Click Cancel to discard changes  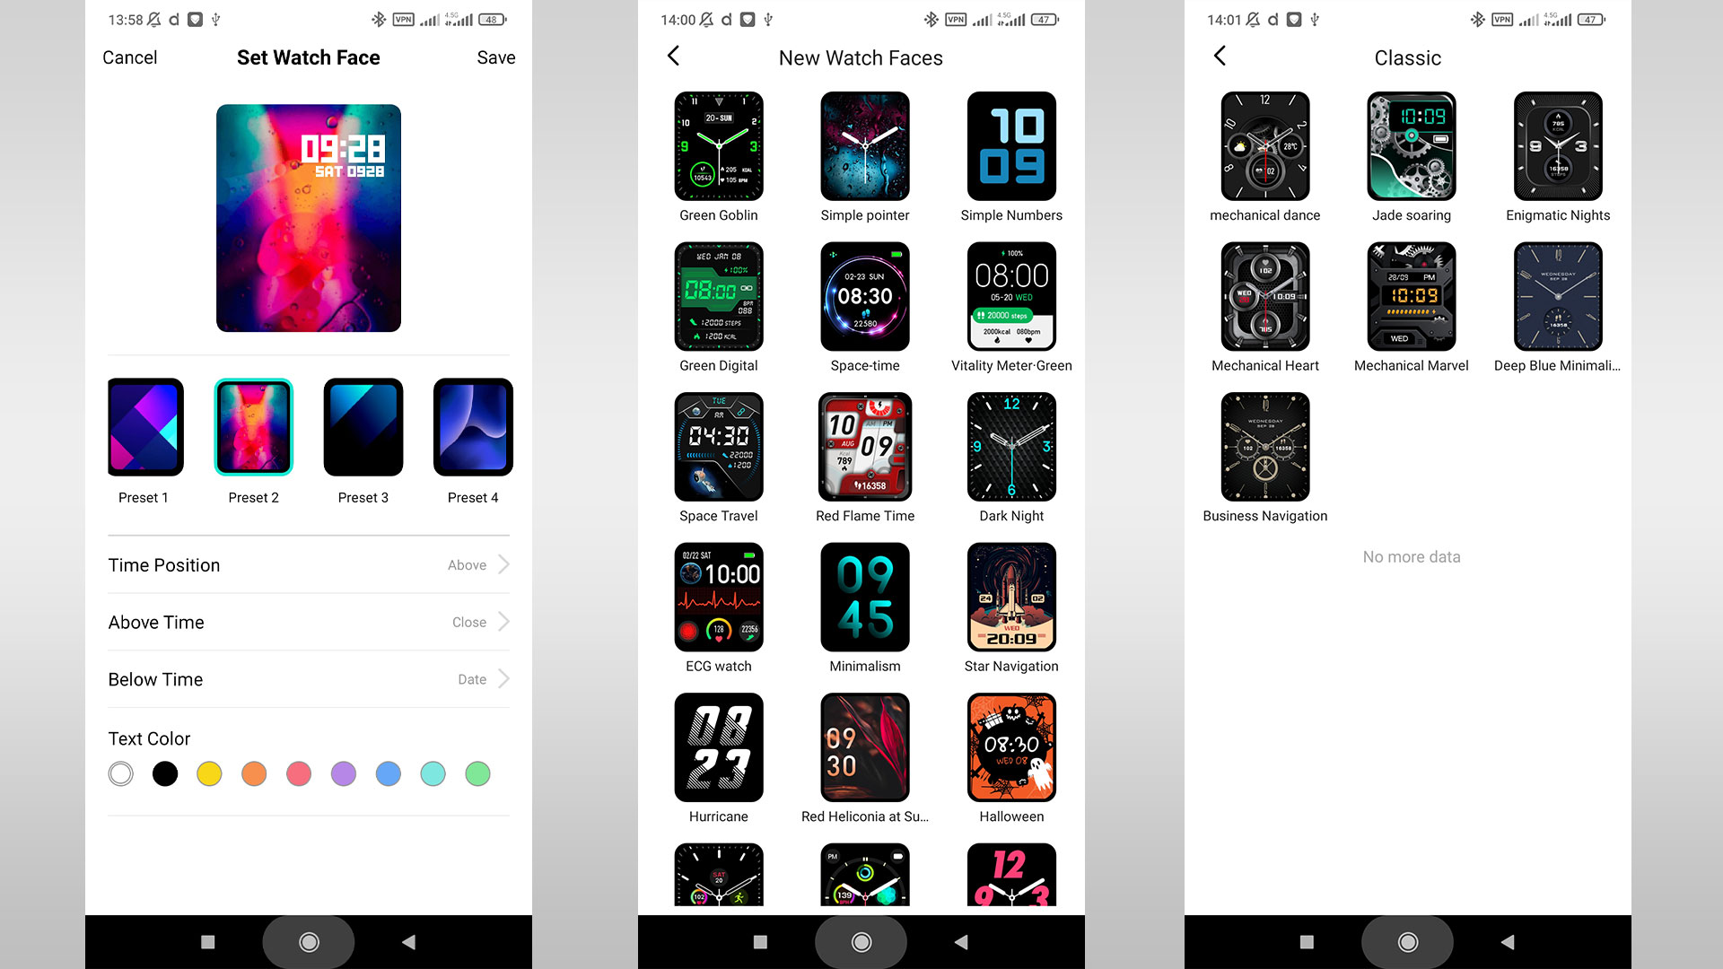pyautogui.click(x=129, y=57)
